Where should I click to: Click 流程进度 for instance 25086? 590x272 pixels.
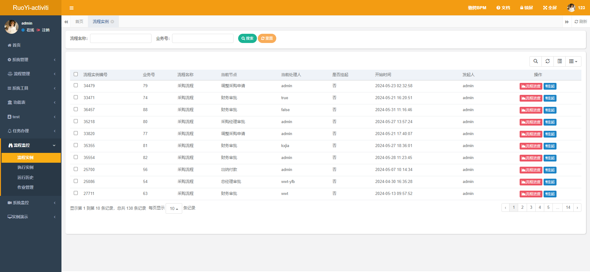point(531,182)
